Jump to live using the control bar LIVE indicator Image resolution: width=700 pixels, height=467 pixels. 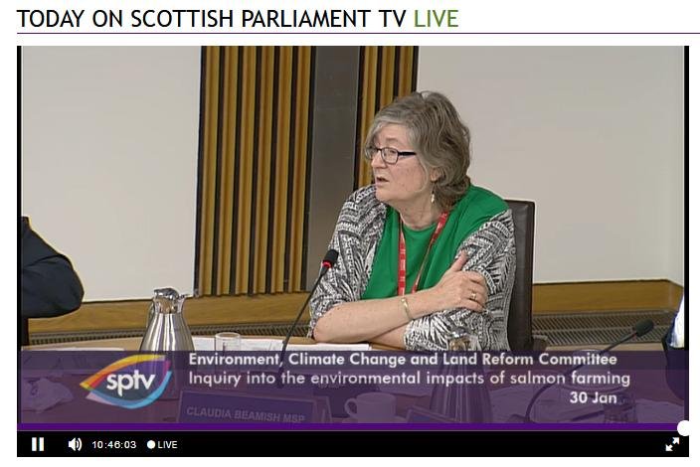[x=162, y=445]
